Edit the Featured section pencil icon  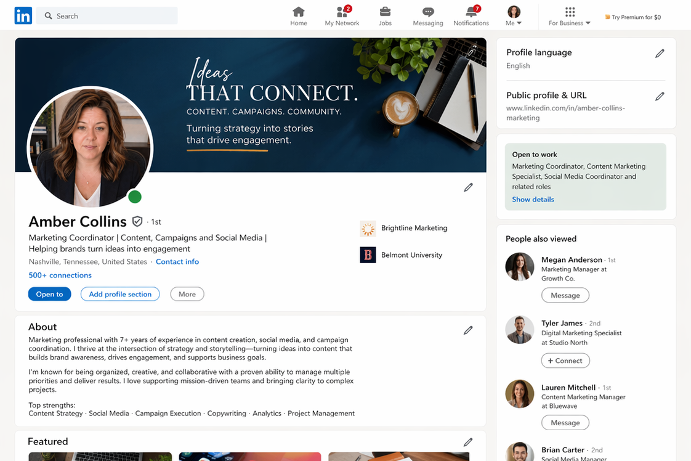point(468,442)
